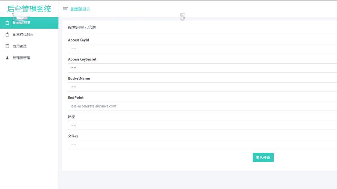This screenshot has height=189, width=337.
Task: Select the active highlighted sidebar menu item
Action: click(x=29, y=23)
